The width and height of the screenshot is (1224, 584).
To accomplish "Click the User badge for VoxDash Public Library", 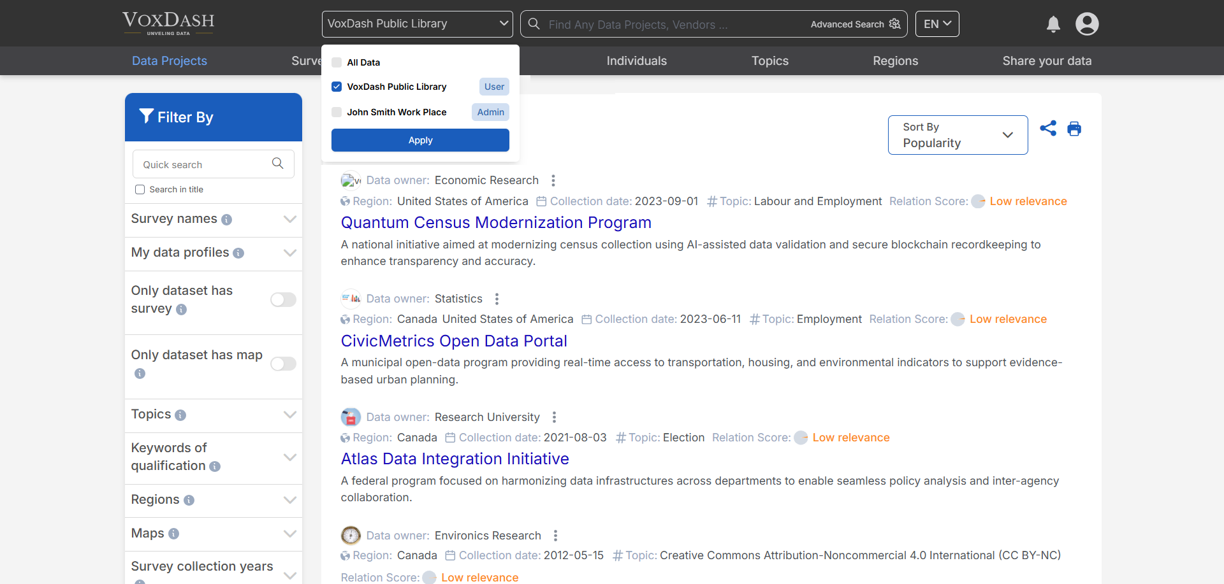I will 494,87.
